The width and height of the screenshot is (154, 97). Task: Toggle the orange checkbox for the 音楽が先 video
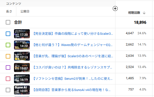tap(8, 56)
